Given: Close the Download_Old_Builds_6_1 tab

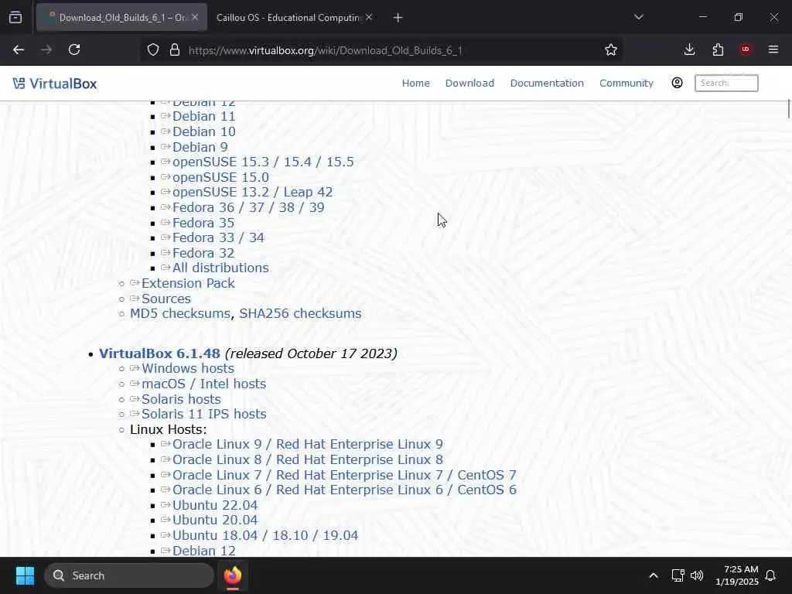Looking at the screenshot, I should pyautogui.click(x=195, y=17).
